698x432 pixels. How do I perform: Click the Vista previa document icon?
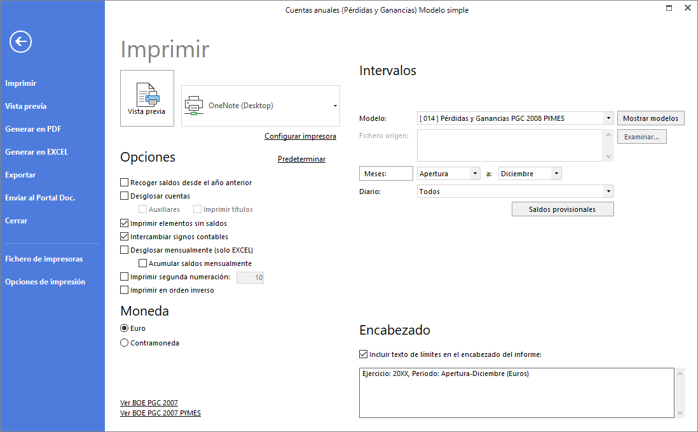click(147, 98)
